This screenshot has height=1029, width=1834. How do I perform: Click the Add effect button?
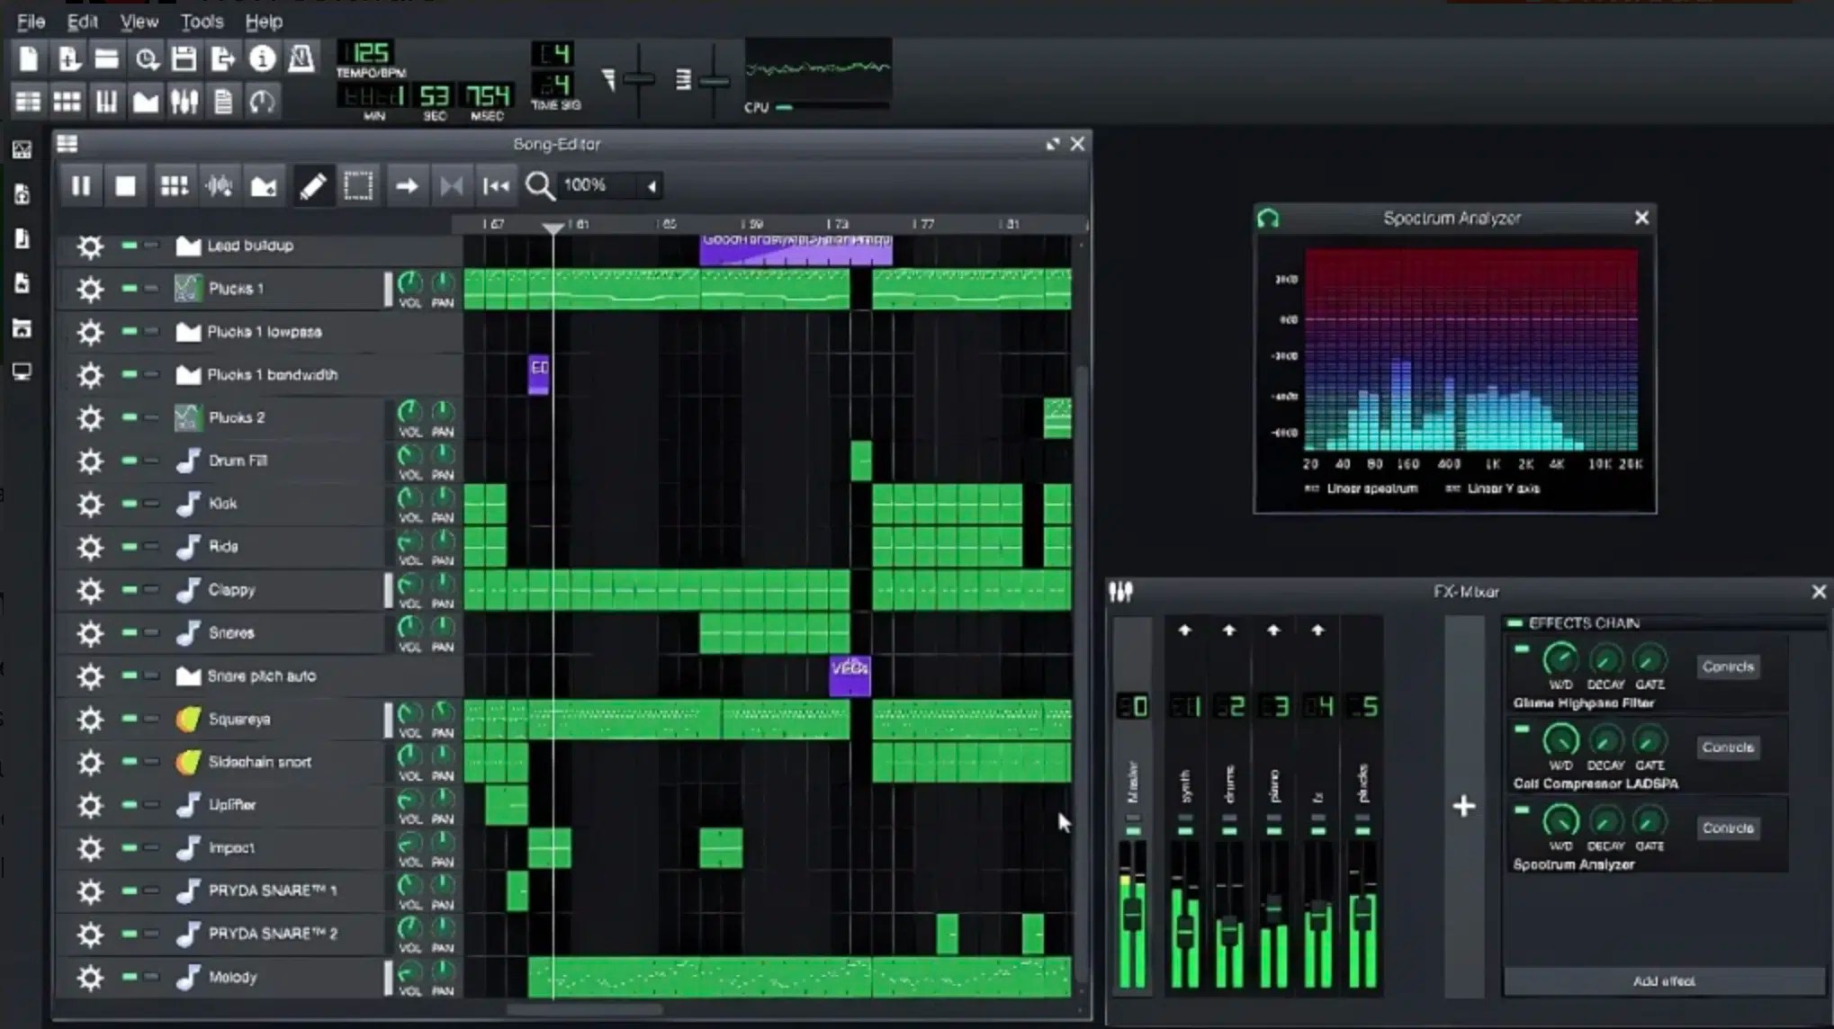(1663, 981)
